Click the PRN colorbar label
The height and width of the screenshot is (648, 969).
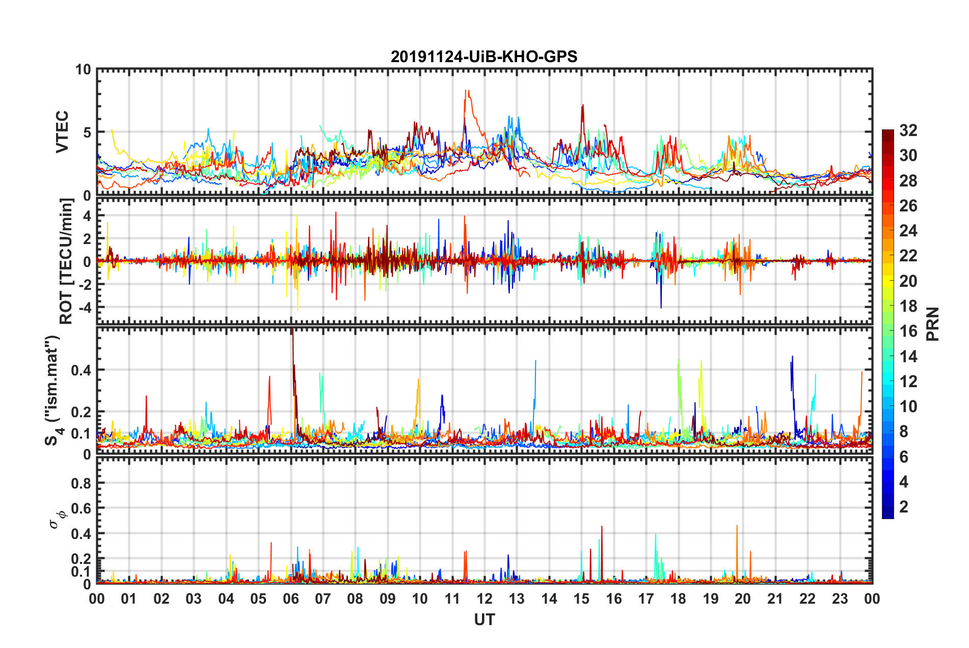[x=933, y=324]
